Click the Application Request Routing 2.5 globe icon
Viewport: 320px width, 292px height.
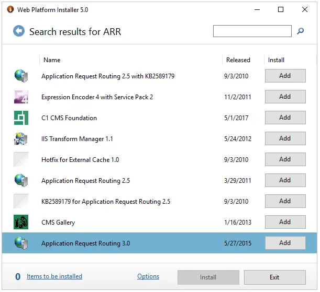21,181
